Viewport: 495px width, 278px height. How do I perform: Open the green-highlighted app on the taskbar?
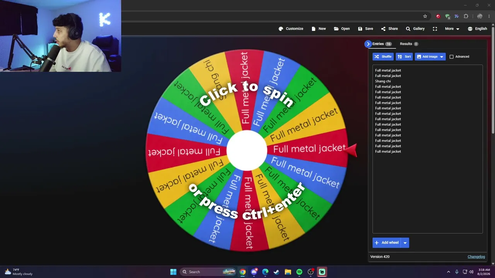click(x=322, y=272)
